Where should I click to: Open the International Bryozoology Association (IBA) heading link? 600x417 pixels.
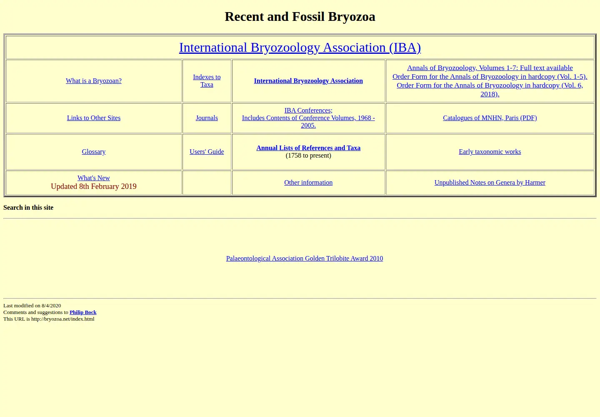(x=300, y=48)
